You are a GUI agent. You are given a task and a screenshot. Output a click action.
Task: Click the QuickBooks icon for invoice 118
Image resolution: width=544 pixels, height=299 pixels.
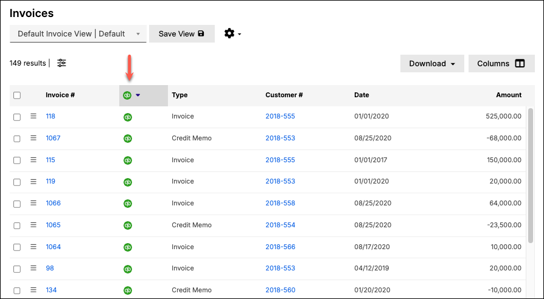coord(128,117)
